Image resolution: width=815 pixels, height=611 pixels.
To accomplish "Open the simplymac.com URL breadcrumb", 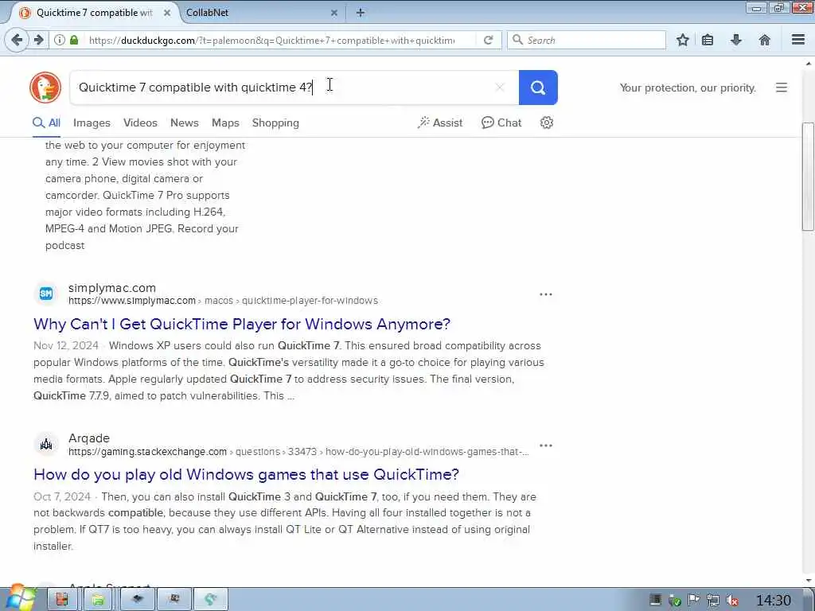I will point(223,301).
